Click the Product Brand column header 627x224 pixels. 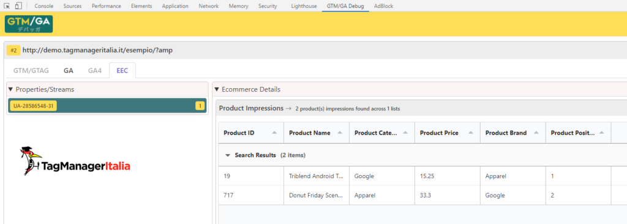pyautogui.click(x=513, y=133)
